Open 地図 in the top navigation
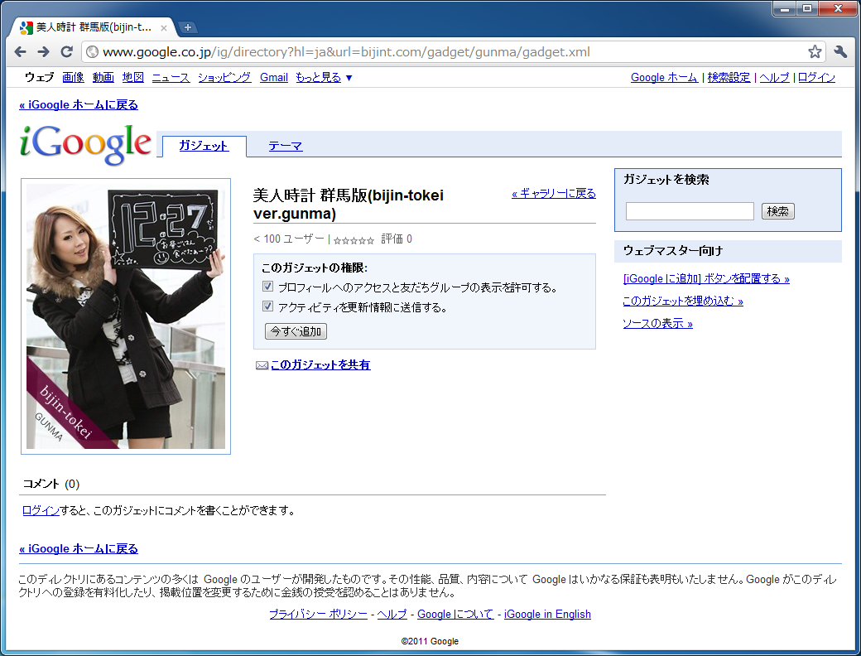The height and width of the screenshot is (656, 861). click(x=133, y=78)
